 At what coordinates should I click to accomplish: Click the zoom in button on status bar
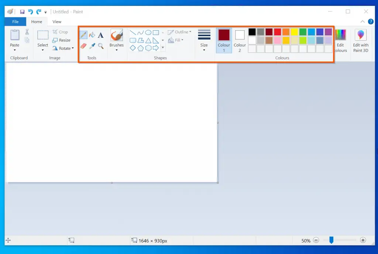click(363, 240)
